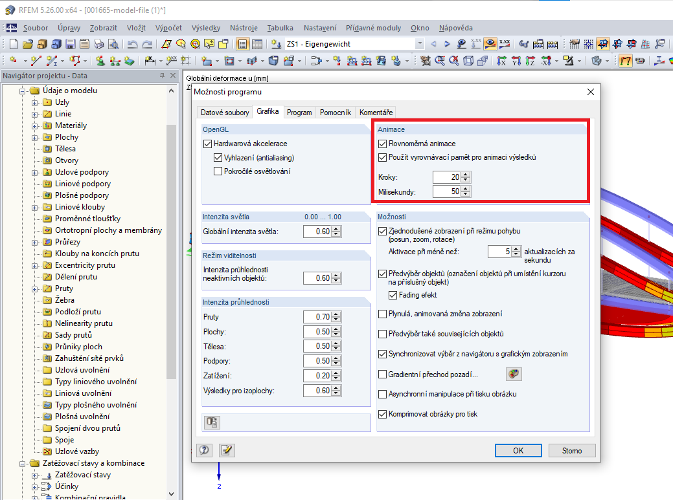Go to the previous load case with left arrow
Image resolution: width=673 pixels, height=500 pixels.
click(433, 44)
